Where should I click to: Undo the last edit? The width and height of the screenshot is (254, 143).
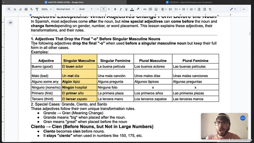point(15,9)
